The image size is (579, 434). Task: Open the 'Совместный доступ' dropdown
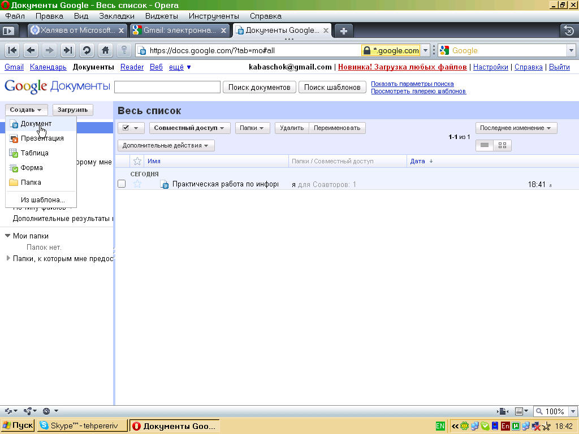pyautogui.click(x=190, y=128)
